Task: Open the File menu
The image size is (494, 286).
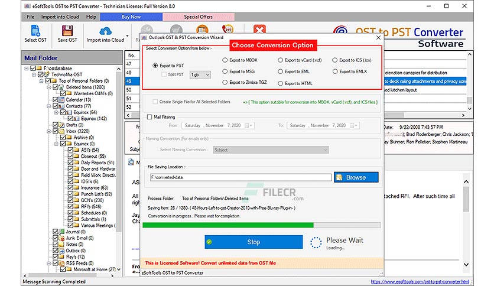Action: click(x=30, y=17)
